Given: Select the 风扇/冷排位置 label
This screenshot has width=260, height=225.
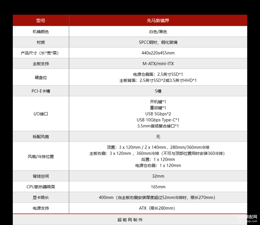Looking at the screenshot, I should tap(41, 156).
